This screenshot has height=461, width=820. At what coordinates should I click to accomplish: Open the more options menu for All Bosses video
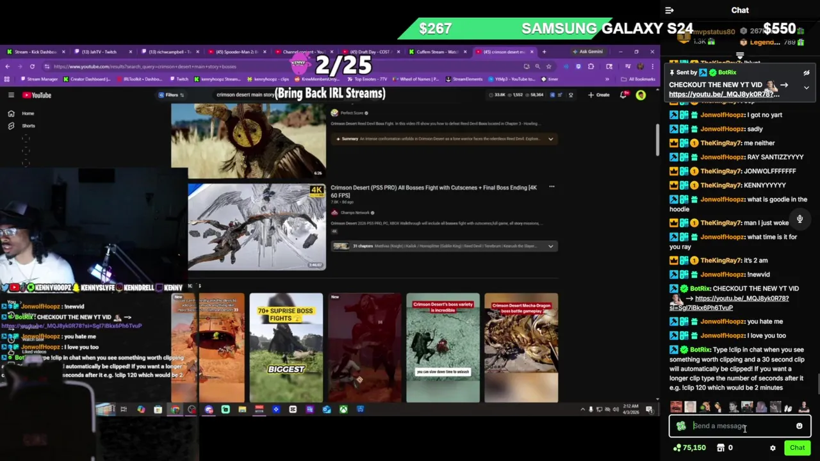pos(552,187)
